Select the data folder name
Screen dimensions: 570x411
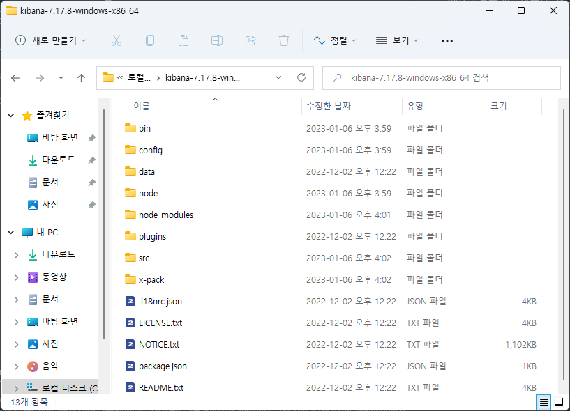tap(147, 171)
